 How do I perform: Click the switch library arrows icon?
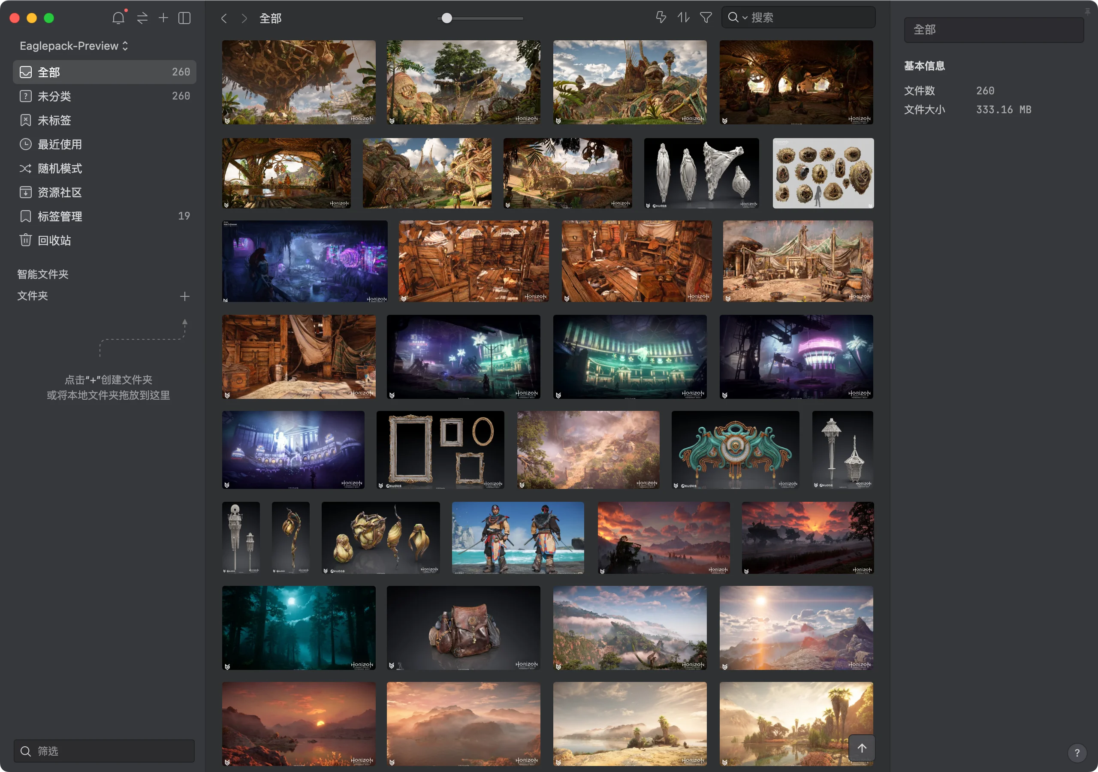[142, 18]
